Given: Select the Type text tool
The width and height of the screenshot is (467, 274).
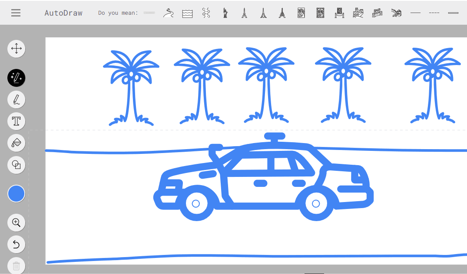Looking at the screenshot, I should pyautogui.click(x=17, y=121).
